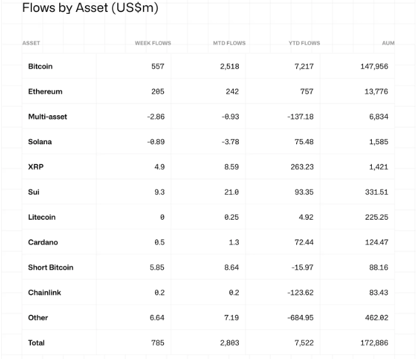
Task: Click the "Flows by Asset (US$m)" title
Action: [90, 8]
